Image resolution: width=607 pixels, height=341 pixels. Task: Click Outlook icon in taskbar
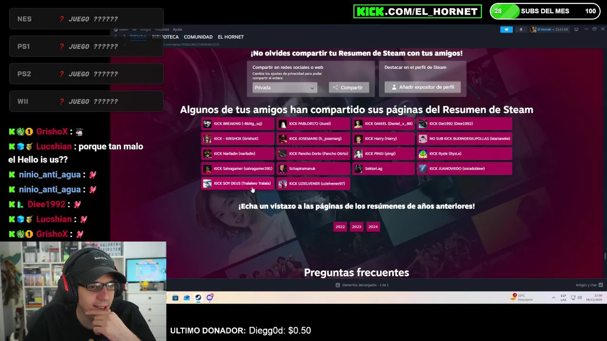pyautogui.click(x=187, y=298)
